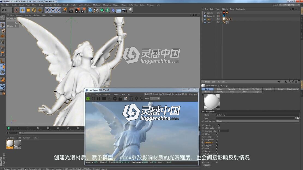Open the Material Type dropdown
The height and width of the screenshot is (170, 303).
point(258,121)
